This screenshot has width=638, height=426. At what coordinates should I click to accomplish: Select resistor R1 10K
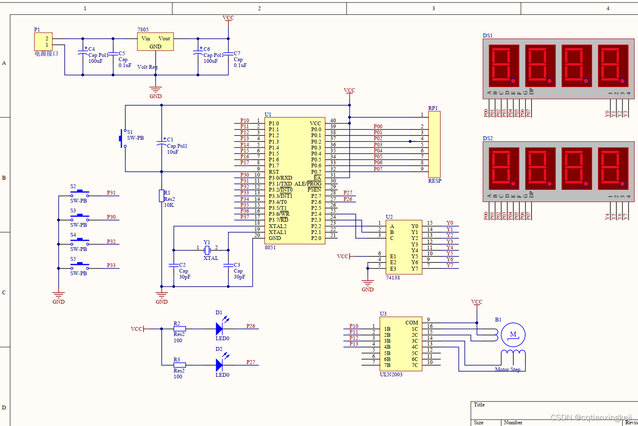[x=162, y=196]
